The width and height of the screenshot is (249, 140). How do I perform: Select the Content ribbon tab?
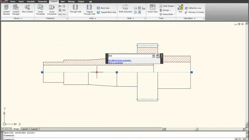coord(54,2)
